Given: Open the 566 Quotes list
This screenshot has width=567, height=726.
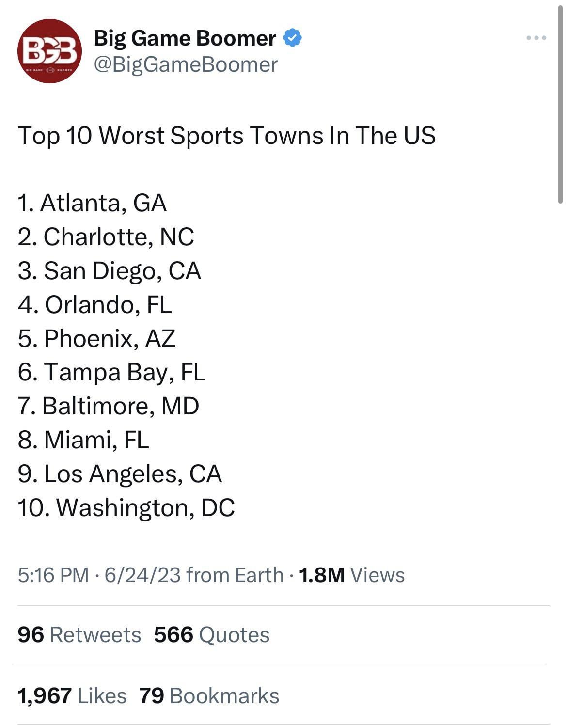Looking at the screenshot, I should coord(212,635).
